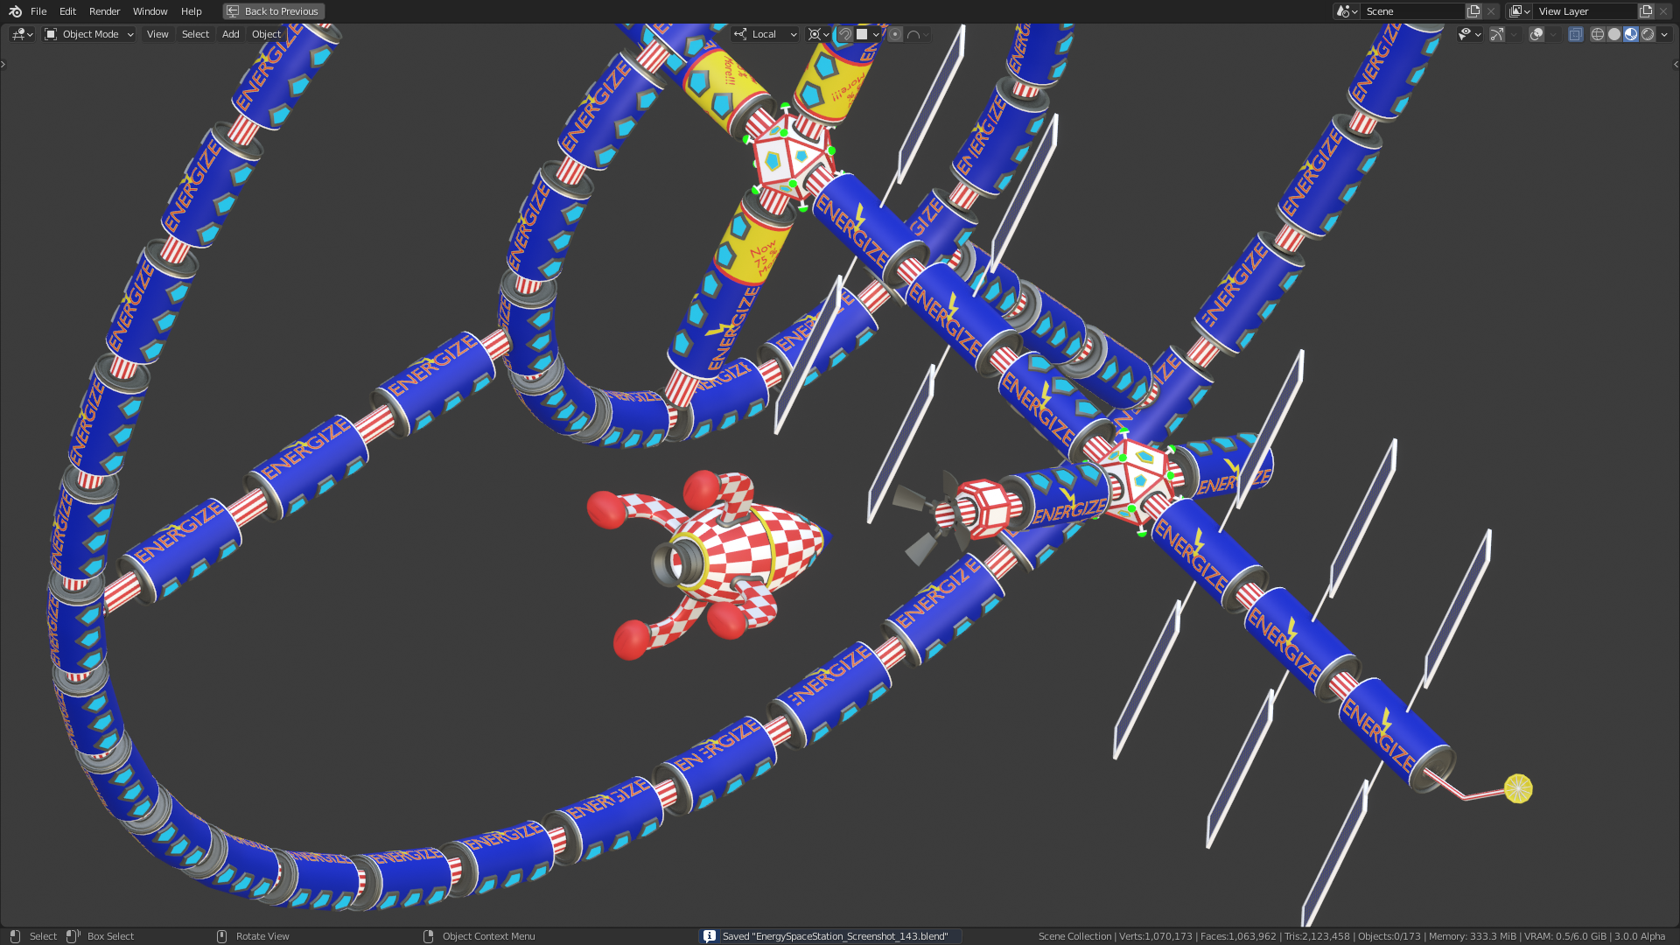
Task: Switch to wireframe viewport shading
Action: point(1598,34)
